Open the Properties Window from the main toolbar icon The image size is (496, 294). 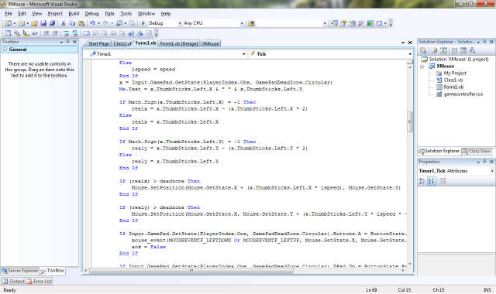coord(343,23)
